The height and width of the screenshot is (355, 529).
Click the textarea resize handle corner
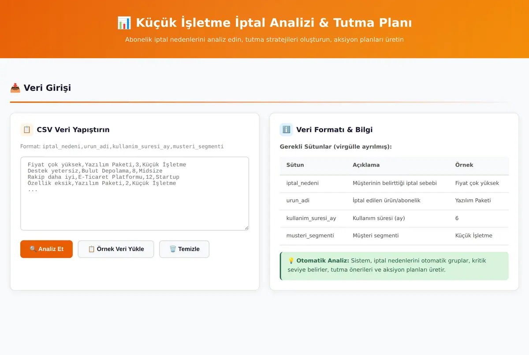[246, 227]
